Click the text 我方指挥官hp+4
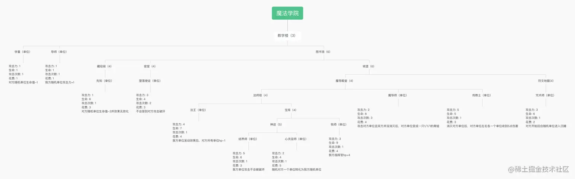Viewport: 575px width, 179px height. [339, 155]
